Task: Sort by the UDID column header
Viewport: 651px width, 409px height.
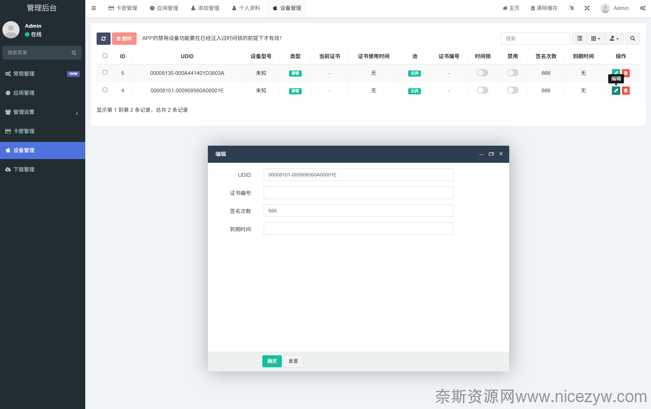Action: pyautogui.click(x=187, y=56)
